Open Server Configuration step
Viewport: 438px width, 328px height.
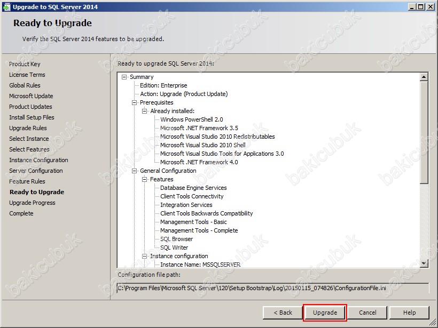click(36, 171)
